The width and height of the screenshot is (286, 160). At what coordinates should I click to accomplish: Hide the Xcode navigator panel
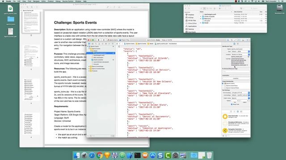pos(240,40)
